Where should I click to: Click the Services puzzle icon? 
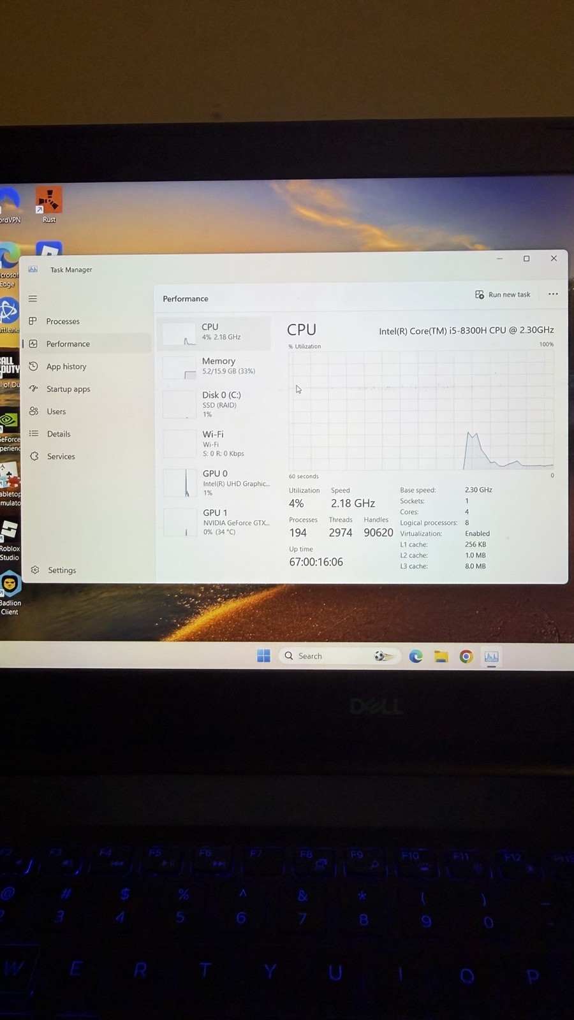click(x=34, y=456)
